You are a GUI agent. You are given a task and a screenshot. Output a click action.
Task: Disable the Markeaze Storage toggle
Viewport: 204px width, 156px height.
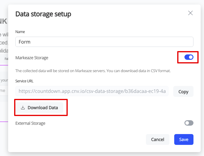189,57
